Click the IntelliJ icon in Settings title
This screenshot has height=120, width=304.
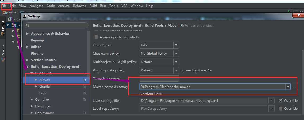(25, 16)
